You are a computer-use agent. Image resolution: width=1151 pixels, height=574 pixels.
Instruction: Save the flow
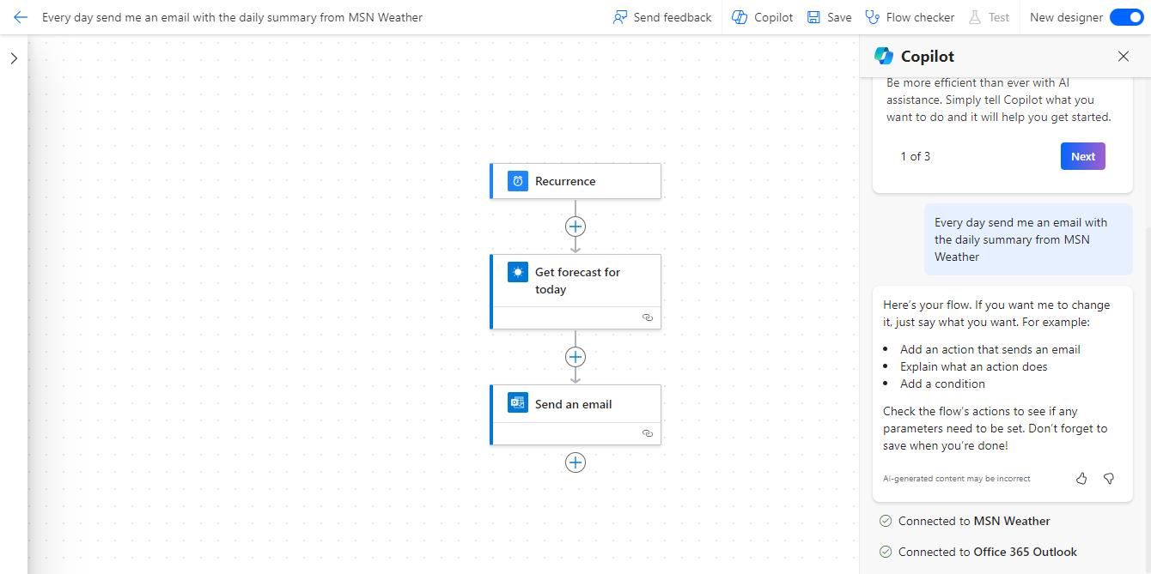point(829,17)
